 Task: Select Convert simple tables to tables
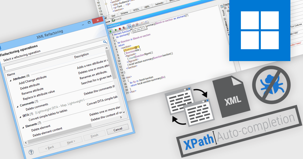[x=48, y=115]
